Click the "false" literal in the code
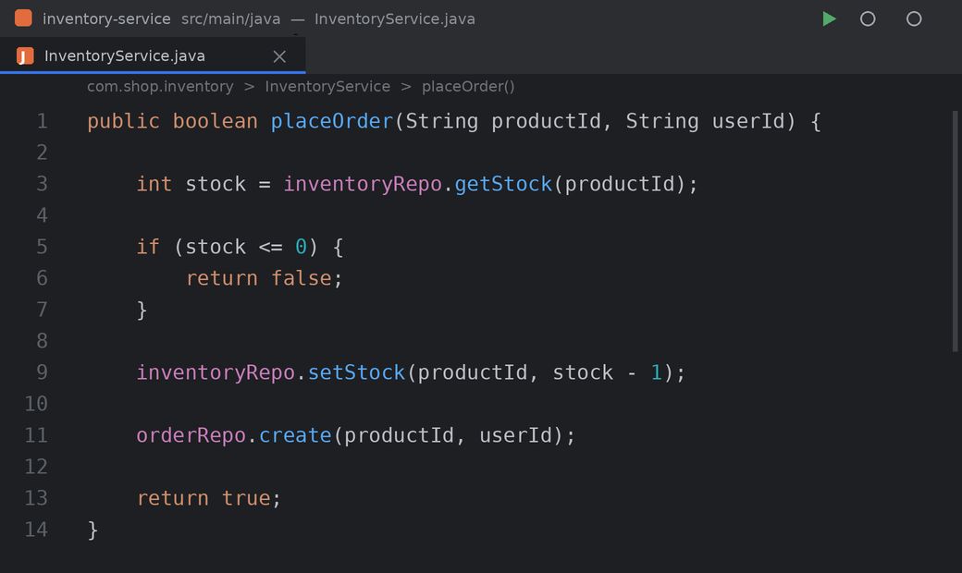 pos(301,278)
